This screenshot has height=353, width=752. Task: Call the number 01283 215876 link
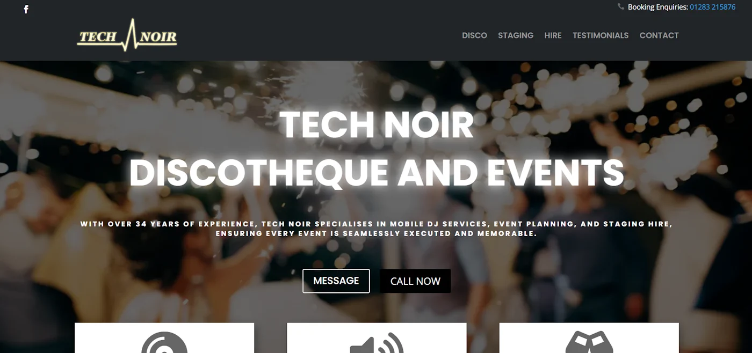tap(713, 7)
